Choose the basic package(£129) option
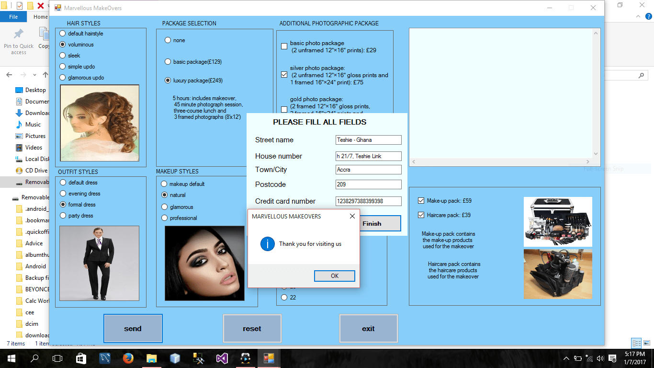 168,61
